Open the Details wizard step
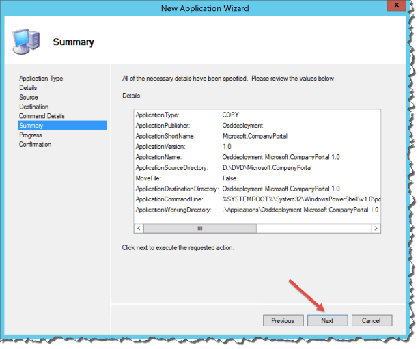 tap(28, 88)
